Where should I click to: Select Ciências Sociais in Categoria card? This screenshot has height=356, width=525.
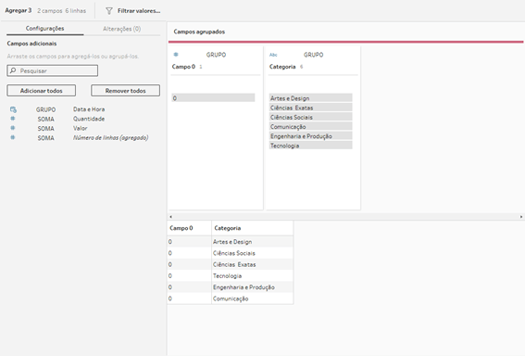311,117
